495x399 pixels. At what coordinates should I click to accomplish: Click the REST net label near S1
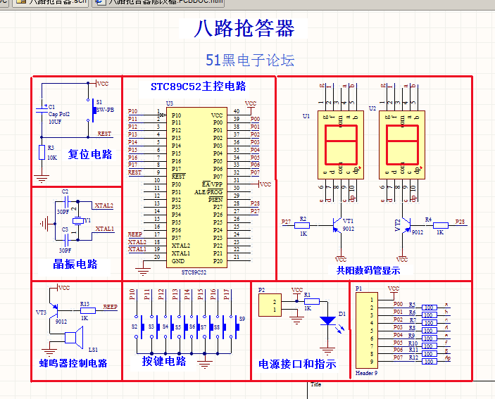(104, 134)
